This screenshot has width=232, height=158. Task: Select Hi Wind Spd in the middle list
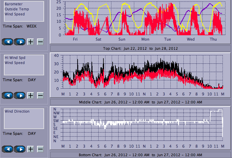tap(15, 58)
